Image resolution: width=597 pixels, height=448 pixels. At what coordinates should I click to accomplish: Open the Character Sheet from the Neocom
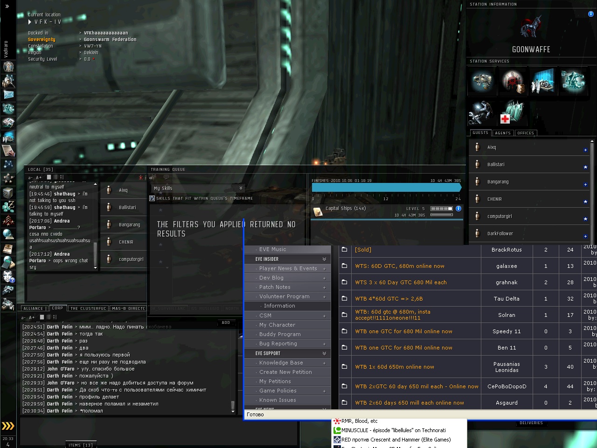coord(8,67)
